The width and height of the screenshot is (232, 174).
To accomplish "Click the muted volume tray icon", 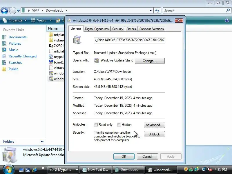I will pos(210,169).
